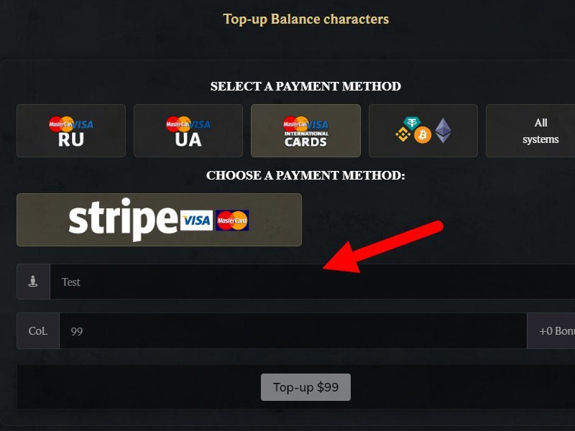This screenshot has height=431, width=575.
Task: Focus the character name field containing Test
Action: click(x=313, y=282)
